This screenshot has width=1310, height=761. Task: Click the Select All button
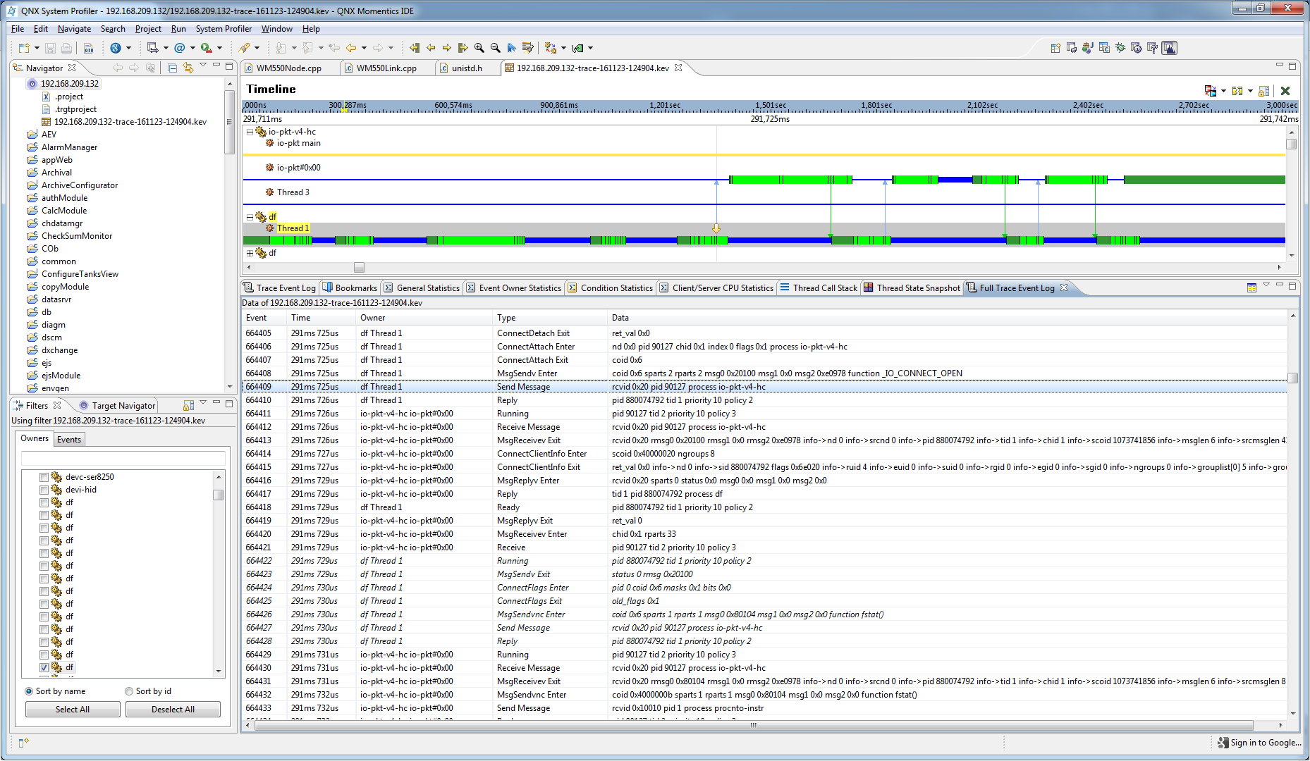[x=73, y=710]
